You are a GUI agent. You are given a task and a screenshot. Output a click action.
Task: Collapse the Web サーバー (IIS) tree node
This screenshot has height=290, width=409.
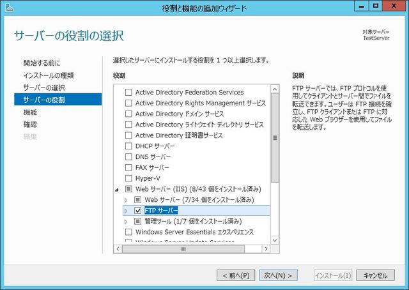[117, 190]
